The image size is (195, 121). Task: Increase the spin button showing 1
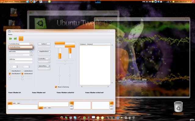[x=17, y=66]
